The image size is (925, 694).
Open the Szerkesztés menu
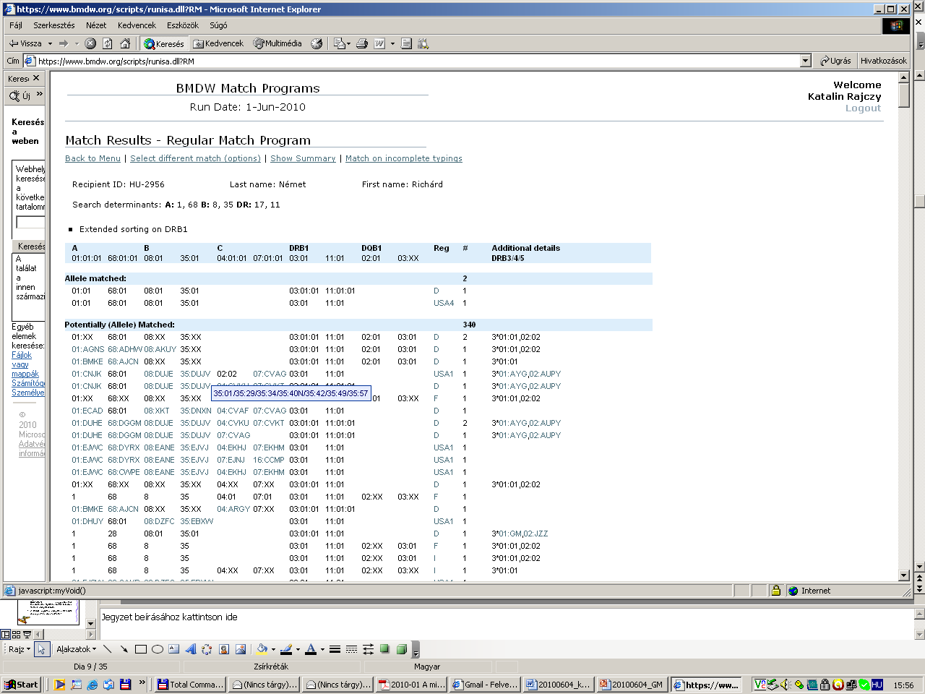pos(54,25)
